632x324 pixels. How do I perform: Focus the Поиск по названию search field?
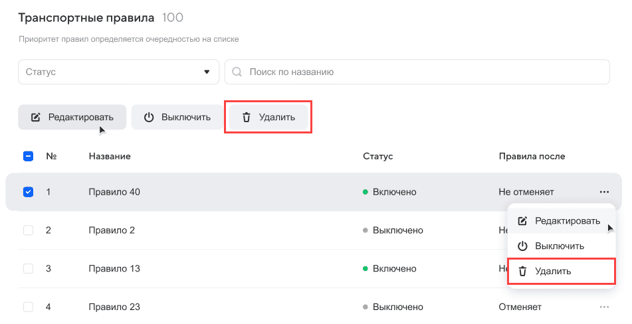coord(417,72)
